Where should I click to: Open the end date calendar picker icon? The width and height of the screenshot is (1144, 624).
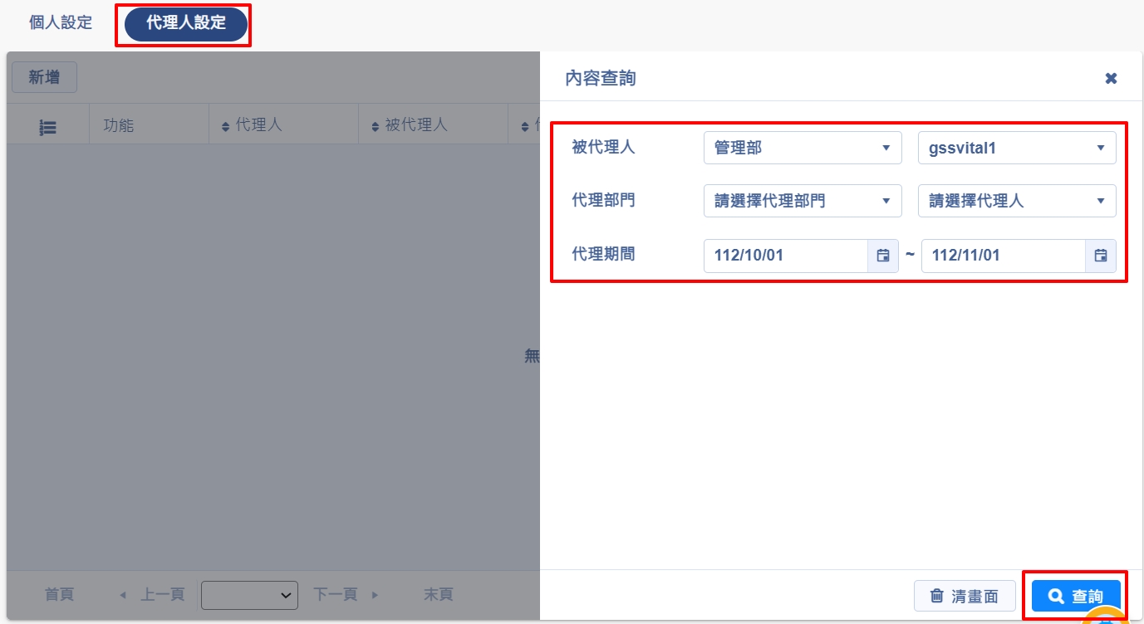[x=1100, y=256]
